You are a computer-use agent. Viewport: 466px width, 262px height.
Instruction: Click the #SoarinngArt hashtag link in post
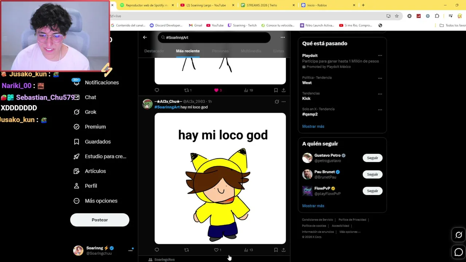167,107
